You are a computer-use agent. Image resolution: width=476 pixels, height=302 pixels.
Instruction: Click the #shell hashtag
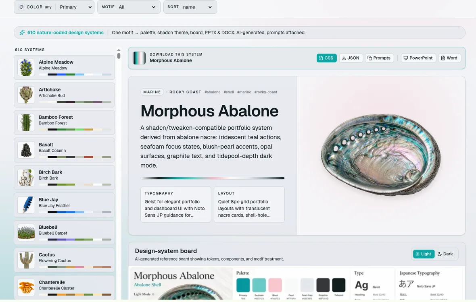(x=229, y=92)
